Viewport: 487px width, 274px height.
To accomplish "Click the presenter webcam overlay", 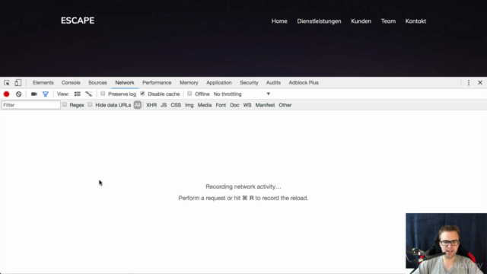I will coord(447,244).
